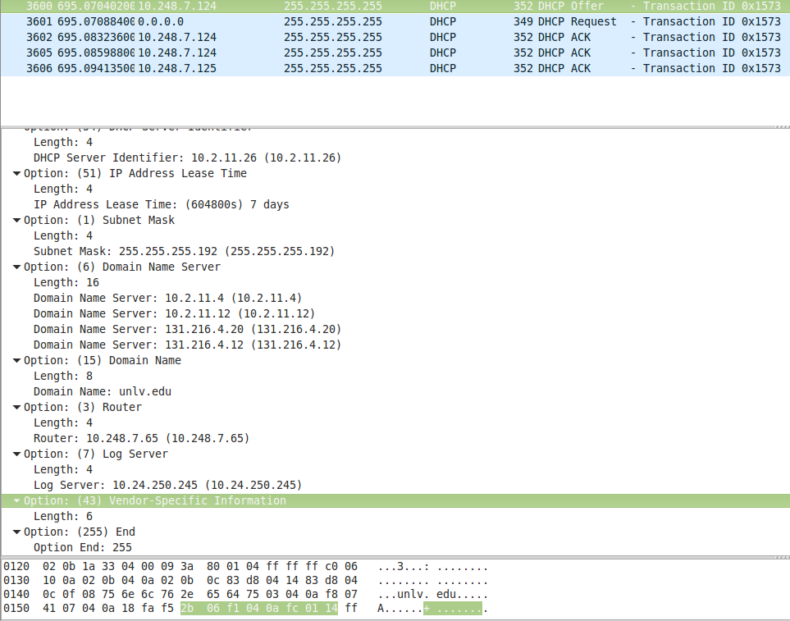The height and width of the screenshot is (621, 790).
Task: Select the Log Server 10.24.250.245 field
Action: click(148, 485)
